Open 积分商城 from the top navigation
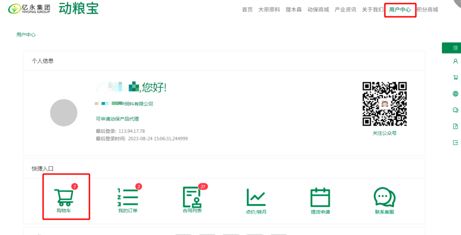The height and width of the screenshot is (235, 461). (428, 10)
